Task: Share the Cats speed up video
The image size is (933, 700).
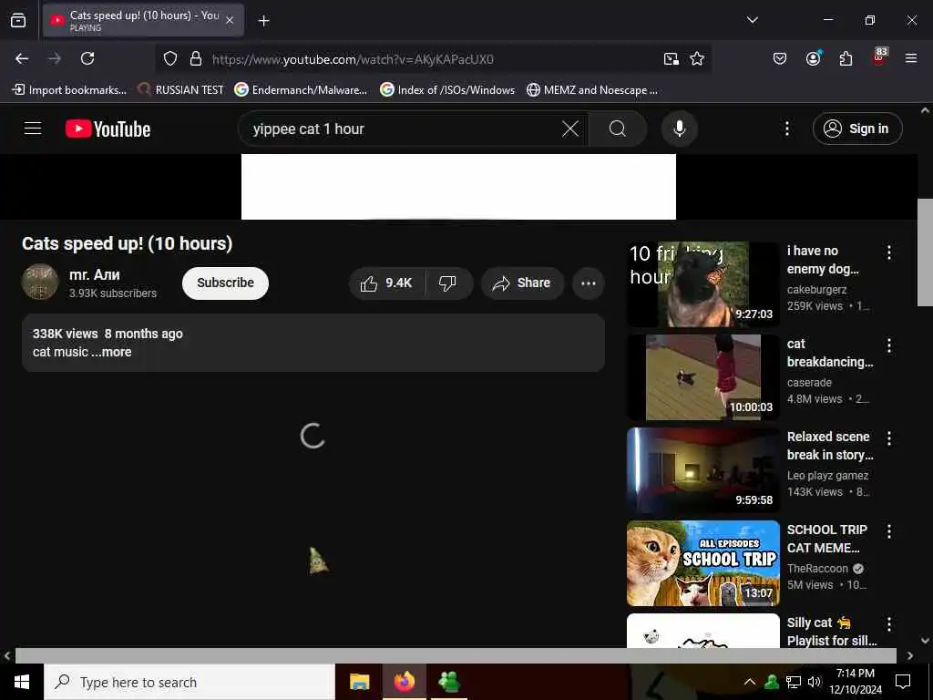Action: pos(522,283)
